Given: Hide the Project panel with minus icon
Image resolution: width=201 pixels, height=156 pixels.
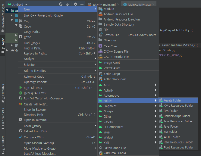Looking at the screenshot, I should pos(82,4).
